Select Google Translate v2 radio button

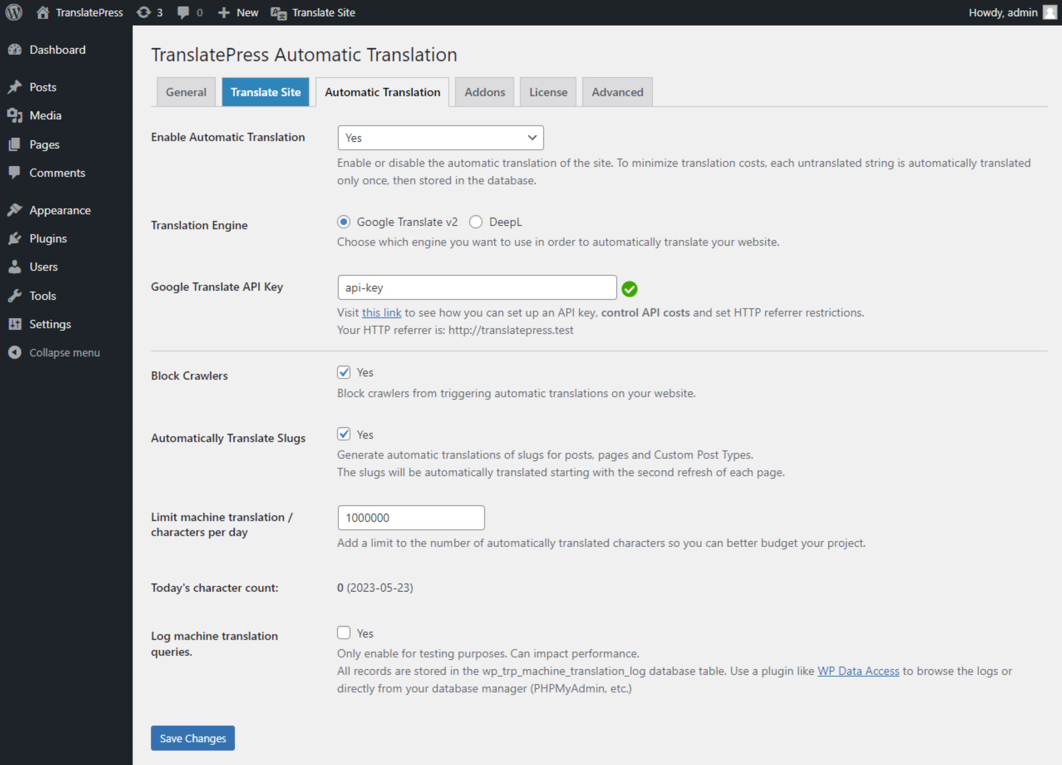tap(343, 222)
